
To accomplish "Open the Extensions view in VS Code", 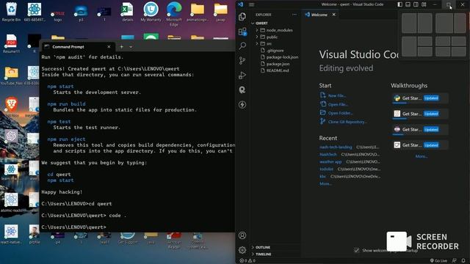I will point(242,32).
